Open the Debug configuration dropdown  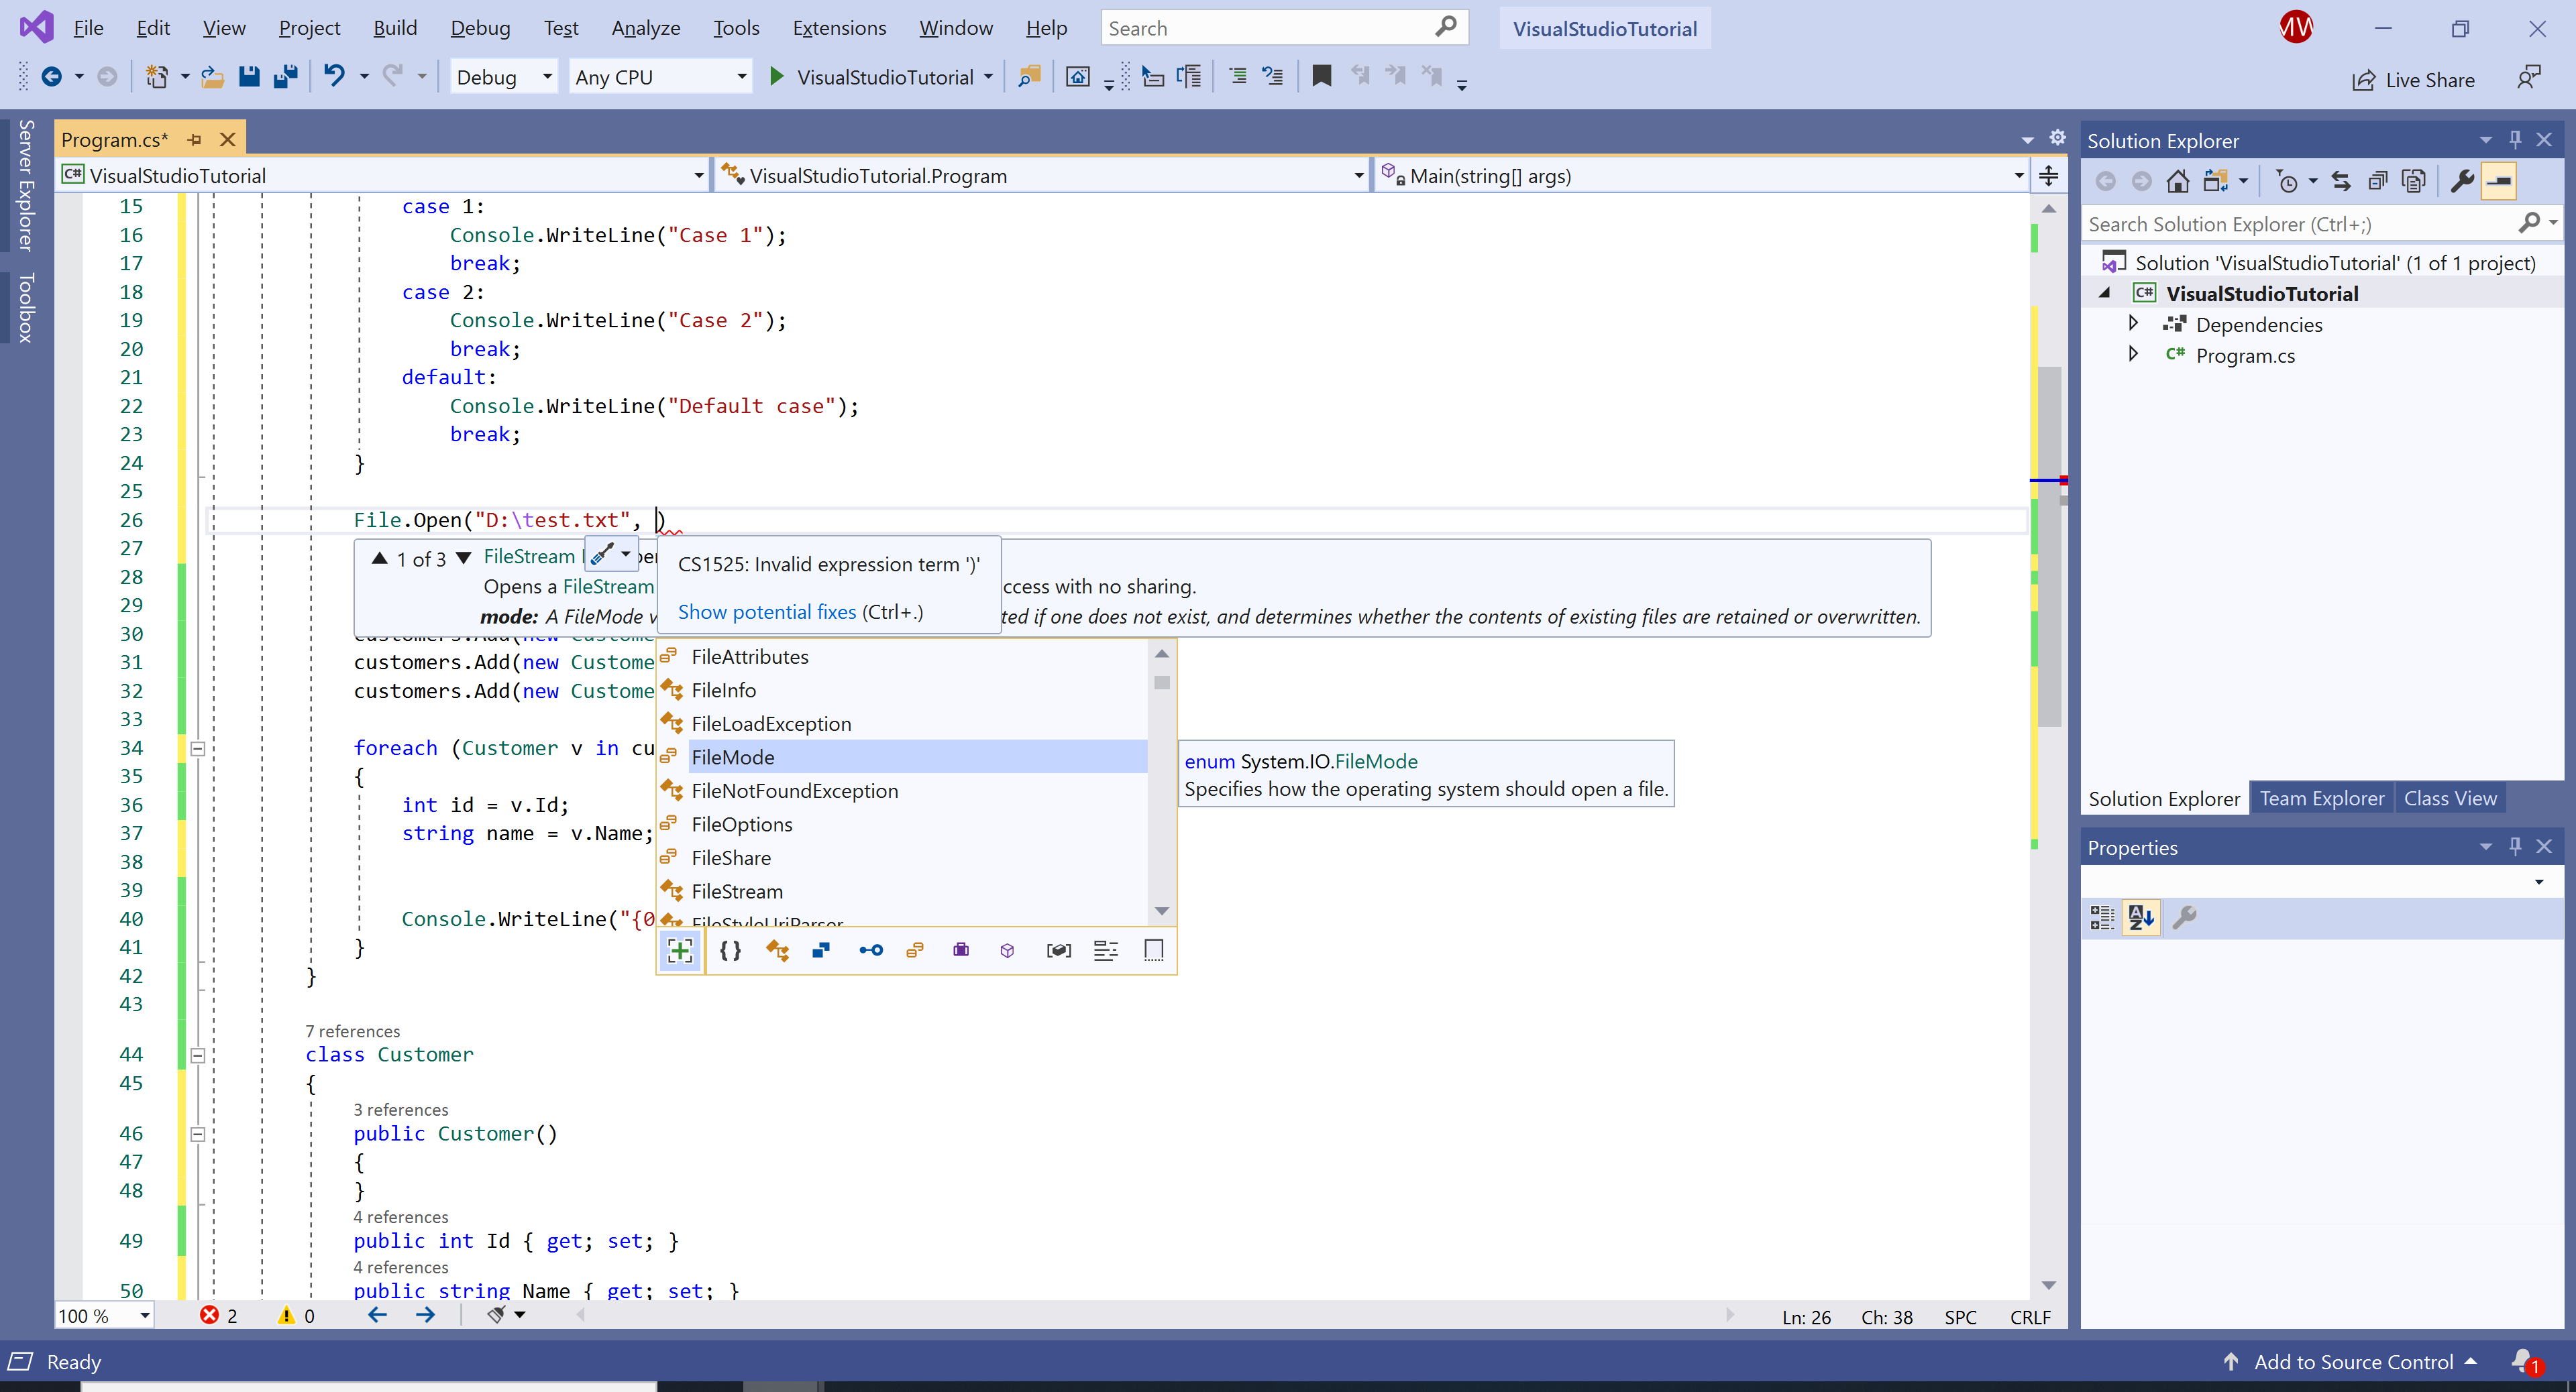point(504,77)
